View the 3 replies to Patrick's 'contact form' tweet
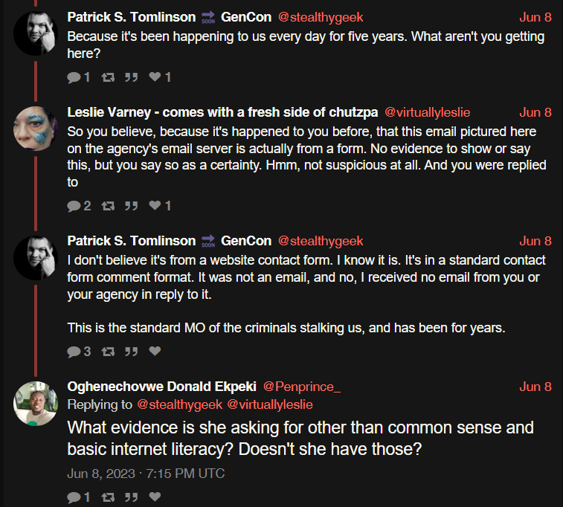 pyautogui.click(x=79, y=351)
